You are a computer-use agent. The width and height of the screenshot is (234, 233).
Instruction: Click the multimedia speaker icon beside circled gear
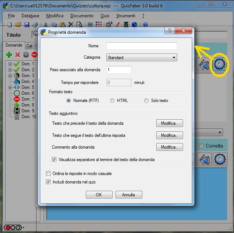[x=204, y=65]
